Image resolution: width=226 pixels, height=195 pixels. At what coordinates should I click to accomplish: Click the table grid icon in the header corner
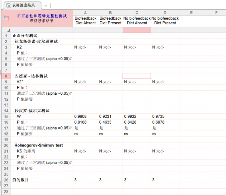(x=6, y=18)
